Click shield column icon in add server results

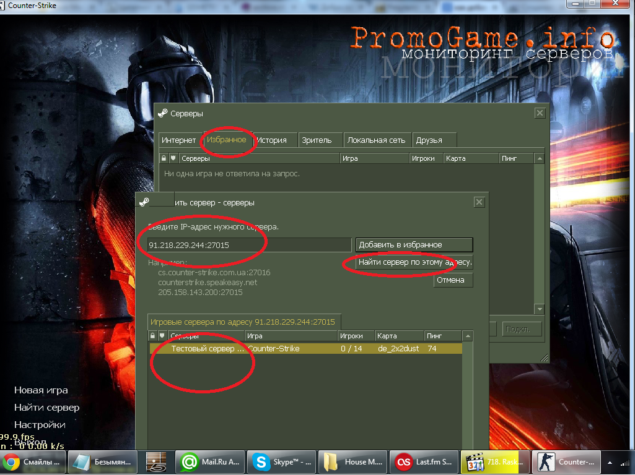point(162,336)
